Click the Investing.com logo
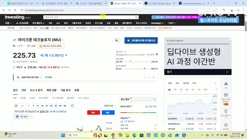 pos(18,17)
